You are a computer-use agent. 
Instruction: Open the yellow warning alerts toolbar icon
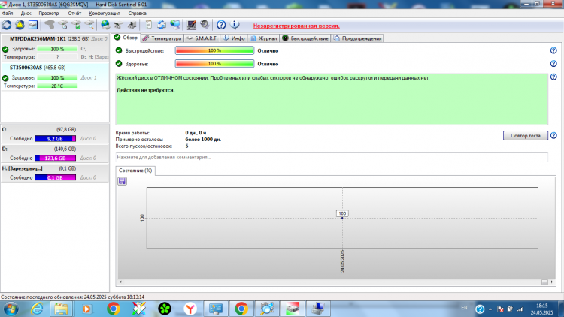click(20, 25)
